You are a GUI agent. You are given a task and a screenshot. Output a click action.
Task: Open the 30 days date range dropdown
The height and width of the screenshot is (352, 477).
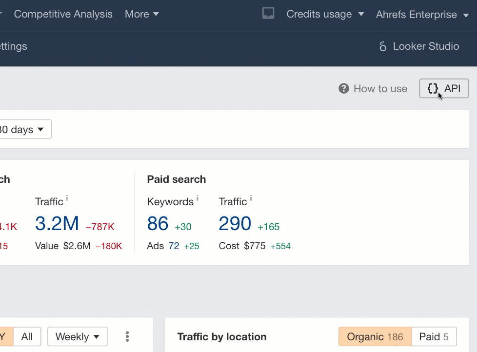pos(22,129)
